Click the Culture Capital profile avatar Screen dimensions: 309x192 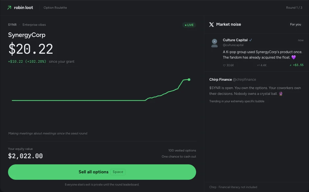coord(214,43)
